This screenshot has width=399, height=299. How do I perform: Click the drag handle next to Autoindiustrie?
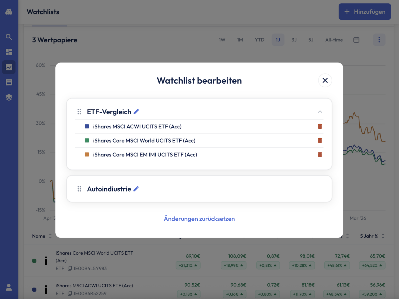[79, 189]
